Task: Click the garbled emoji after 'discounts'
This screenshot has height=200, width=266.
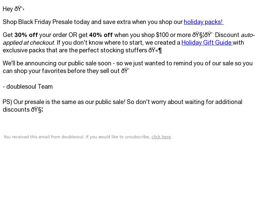Action: click(x=37, y=110)
